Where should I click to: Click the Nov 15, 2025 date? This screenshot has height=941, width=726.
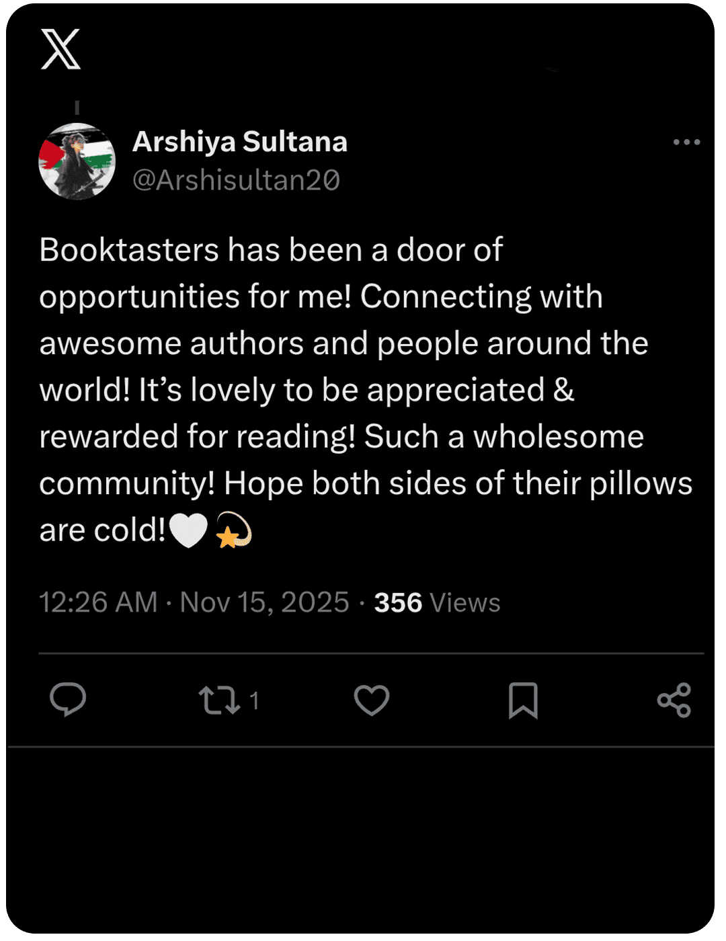(265, 602)
